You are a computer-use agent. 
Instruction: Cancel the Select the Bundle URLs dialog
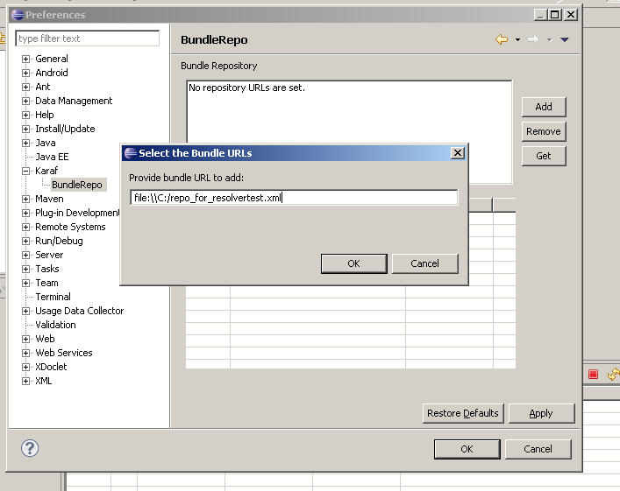(425, 263)
